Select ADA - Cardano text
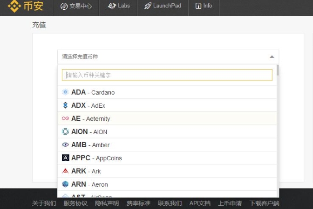The height and width of the screenshot is (209, 313). [93, 92]
